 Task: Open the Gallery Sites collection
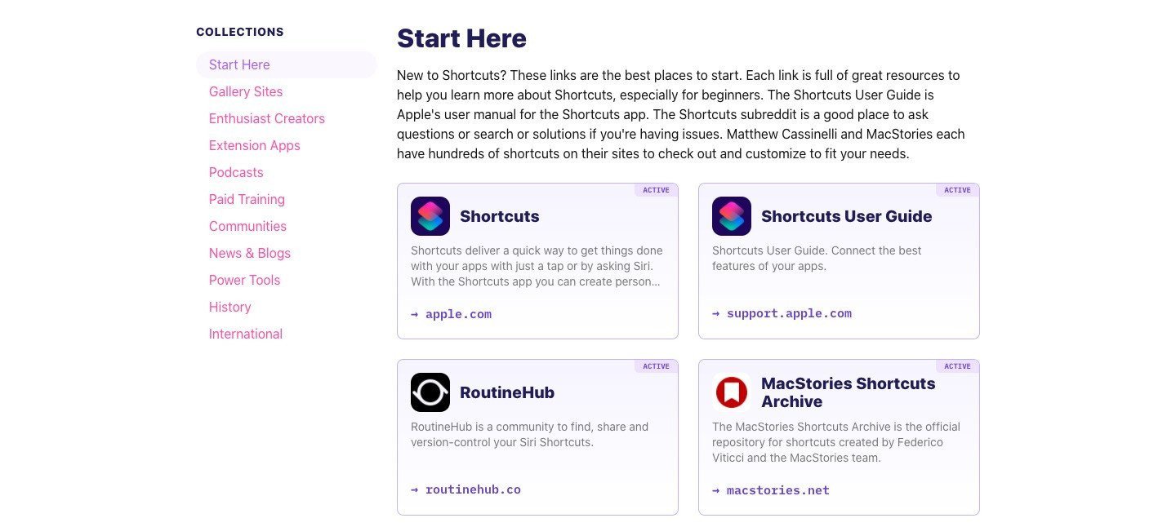coord(245,91)
